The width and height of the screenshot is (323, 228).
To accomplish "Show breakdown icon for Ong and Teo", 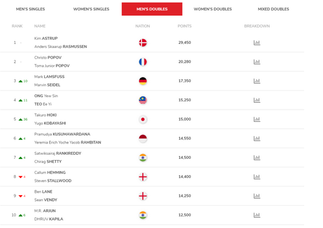I will pyautogui.click(x=257, y=100).
